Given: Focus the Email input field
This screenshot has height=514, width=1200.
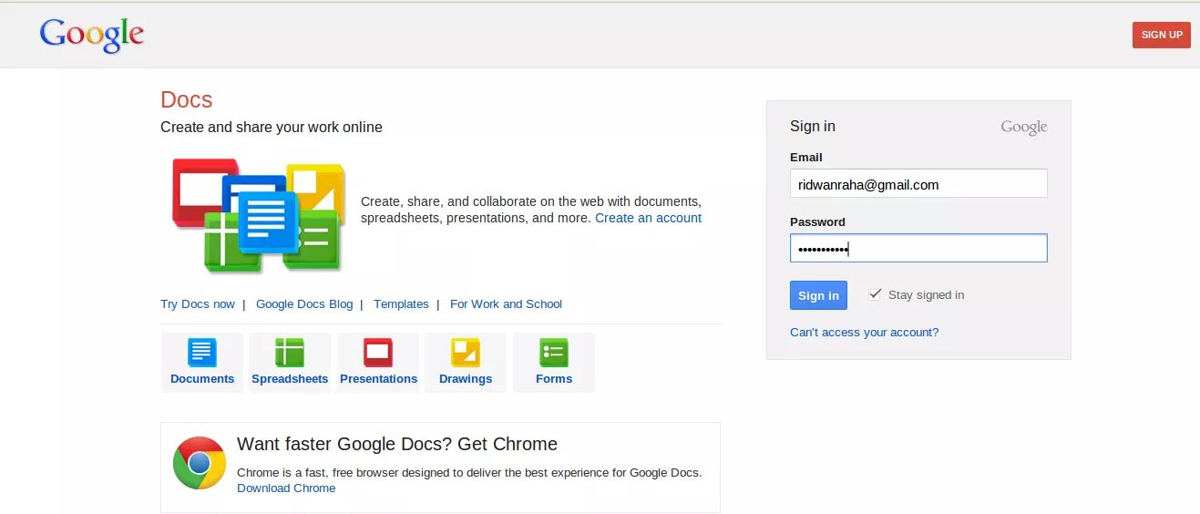Looking at the screenshot, I should click(x=918, y=184).
